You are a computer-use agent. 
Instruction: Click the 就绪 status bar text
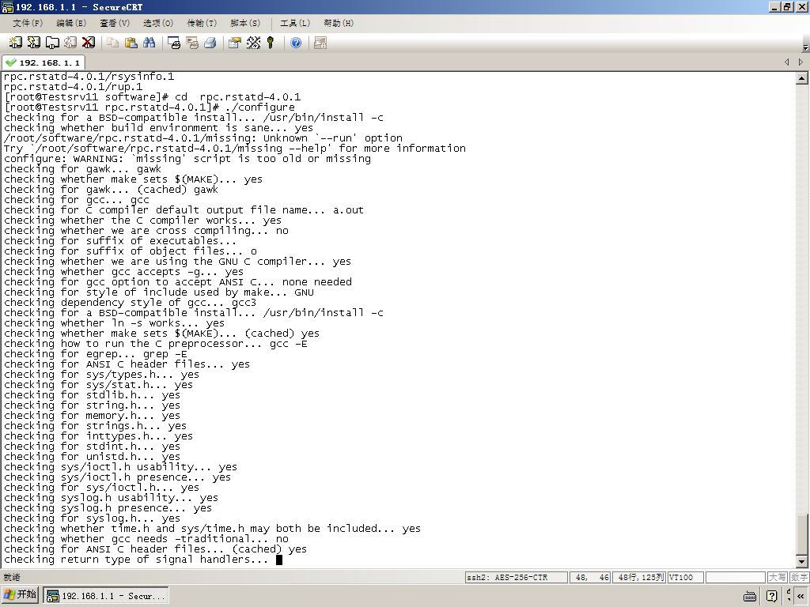(x=12, y=577)
